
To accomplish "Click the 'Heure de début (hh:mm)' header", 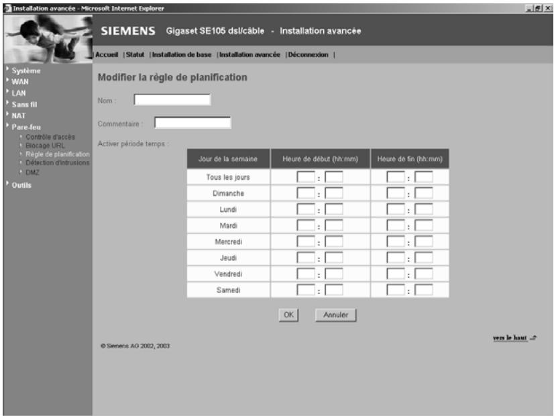I will click(x=321, y=159).
